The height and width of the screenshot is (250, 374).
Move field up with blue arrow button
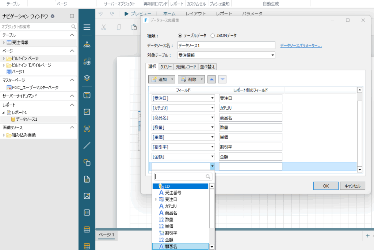(212, 79)
